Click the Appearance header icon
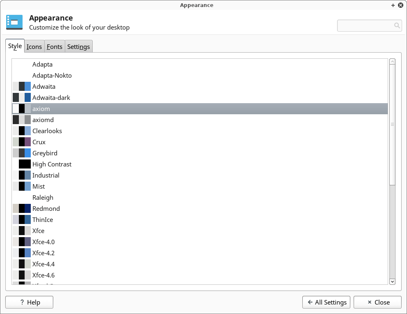Viewport: 407px width, 314px height. point(14,22)
